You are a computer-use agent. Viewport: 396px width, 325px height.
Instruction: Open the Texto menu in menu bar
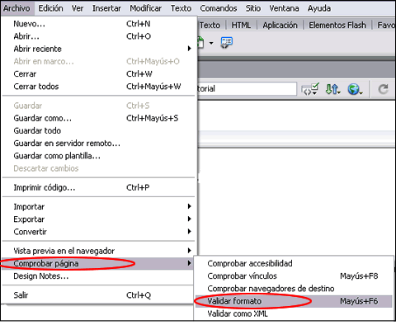[181, 8]
